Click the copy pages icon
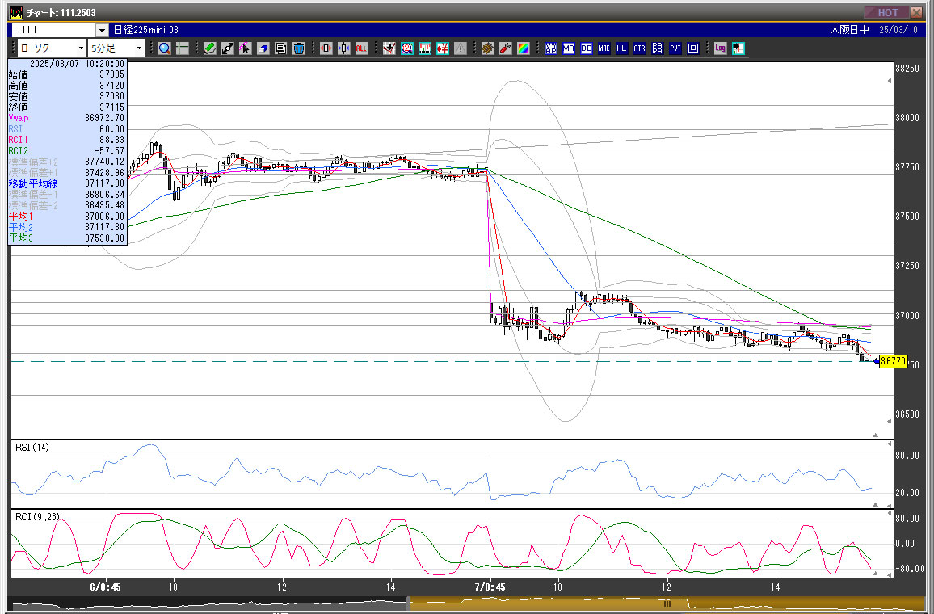This screenshot has height=614, width=934. [x=280, y=48]
